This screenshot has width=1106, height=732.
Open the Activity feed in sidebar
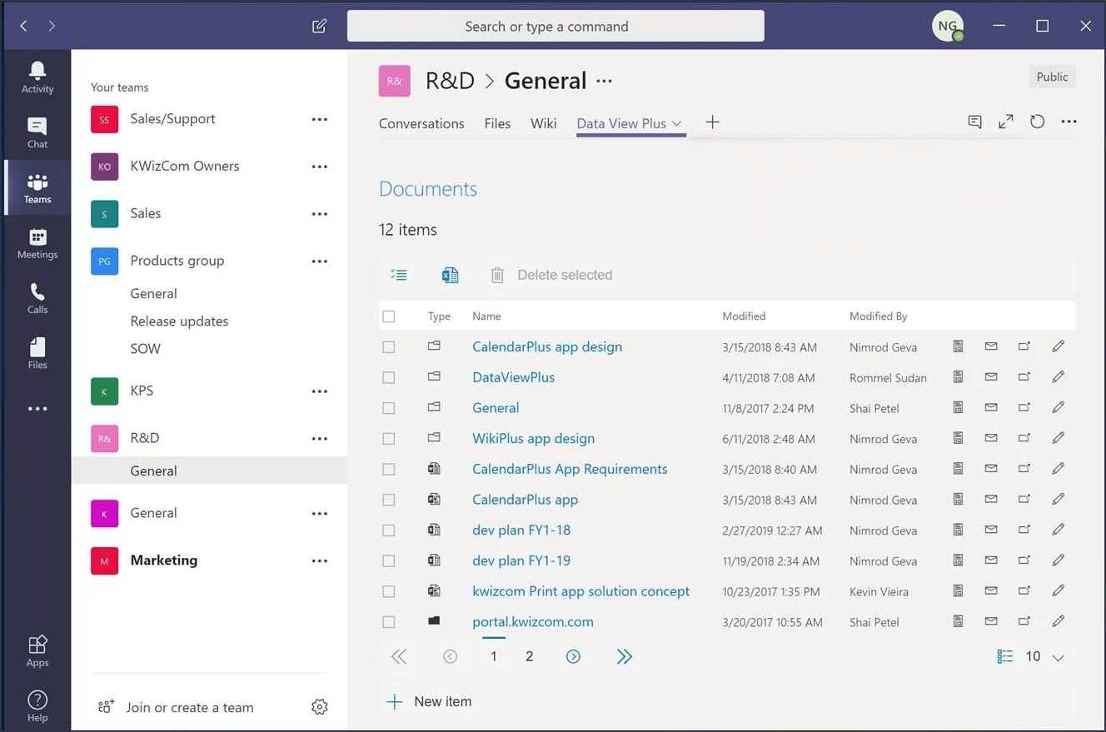tap(37, 77)
